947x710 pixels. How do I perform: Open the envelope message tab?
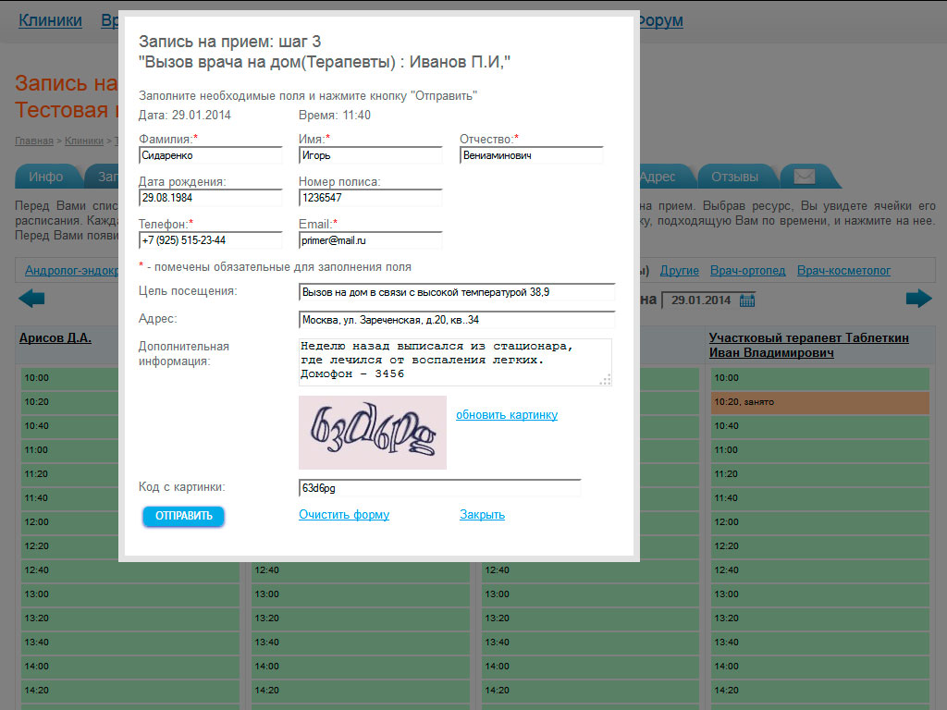coord(804,177)
